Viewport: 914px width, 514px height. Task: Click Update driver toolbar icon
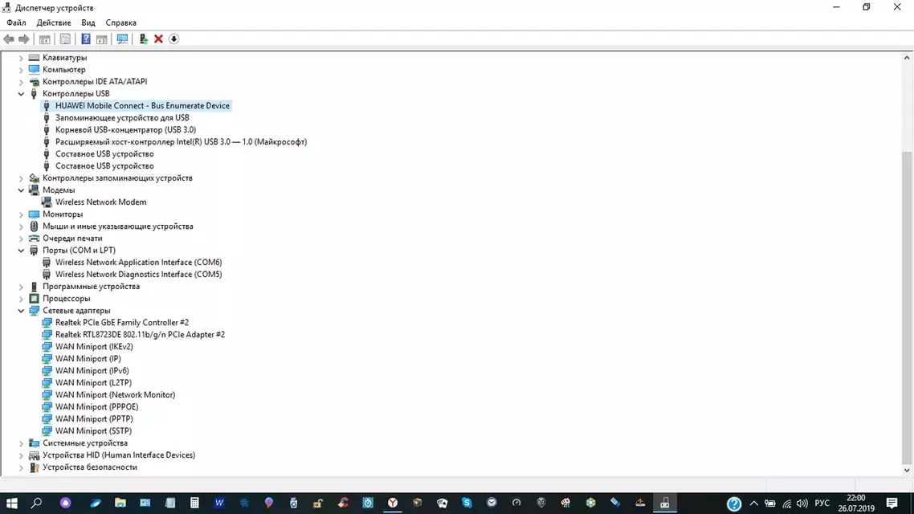[144, 39]
